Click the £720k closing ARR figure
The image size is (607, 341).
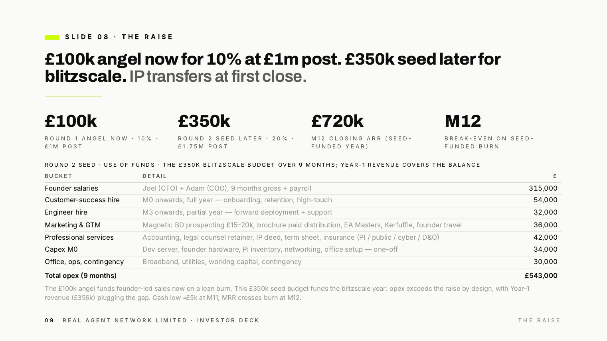tap(337, 121)
